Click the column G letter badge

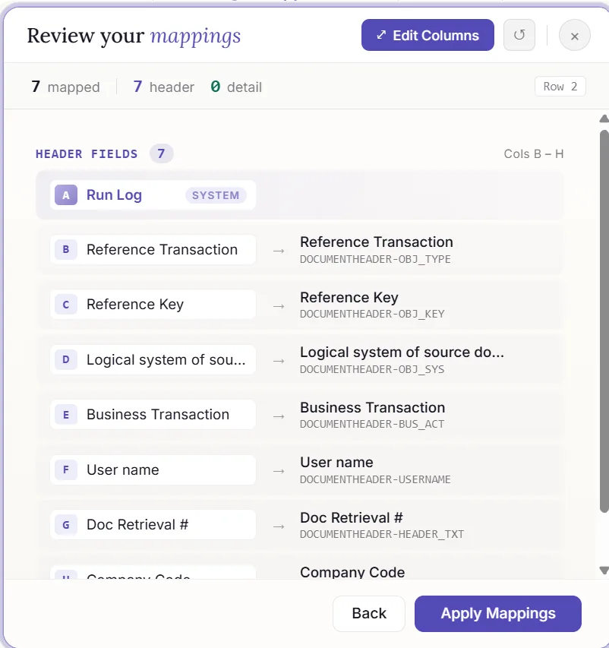pos(66,525)
